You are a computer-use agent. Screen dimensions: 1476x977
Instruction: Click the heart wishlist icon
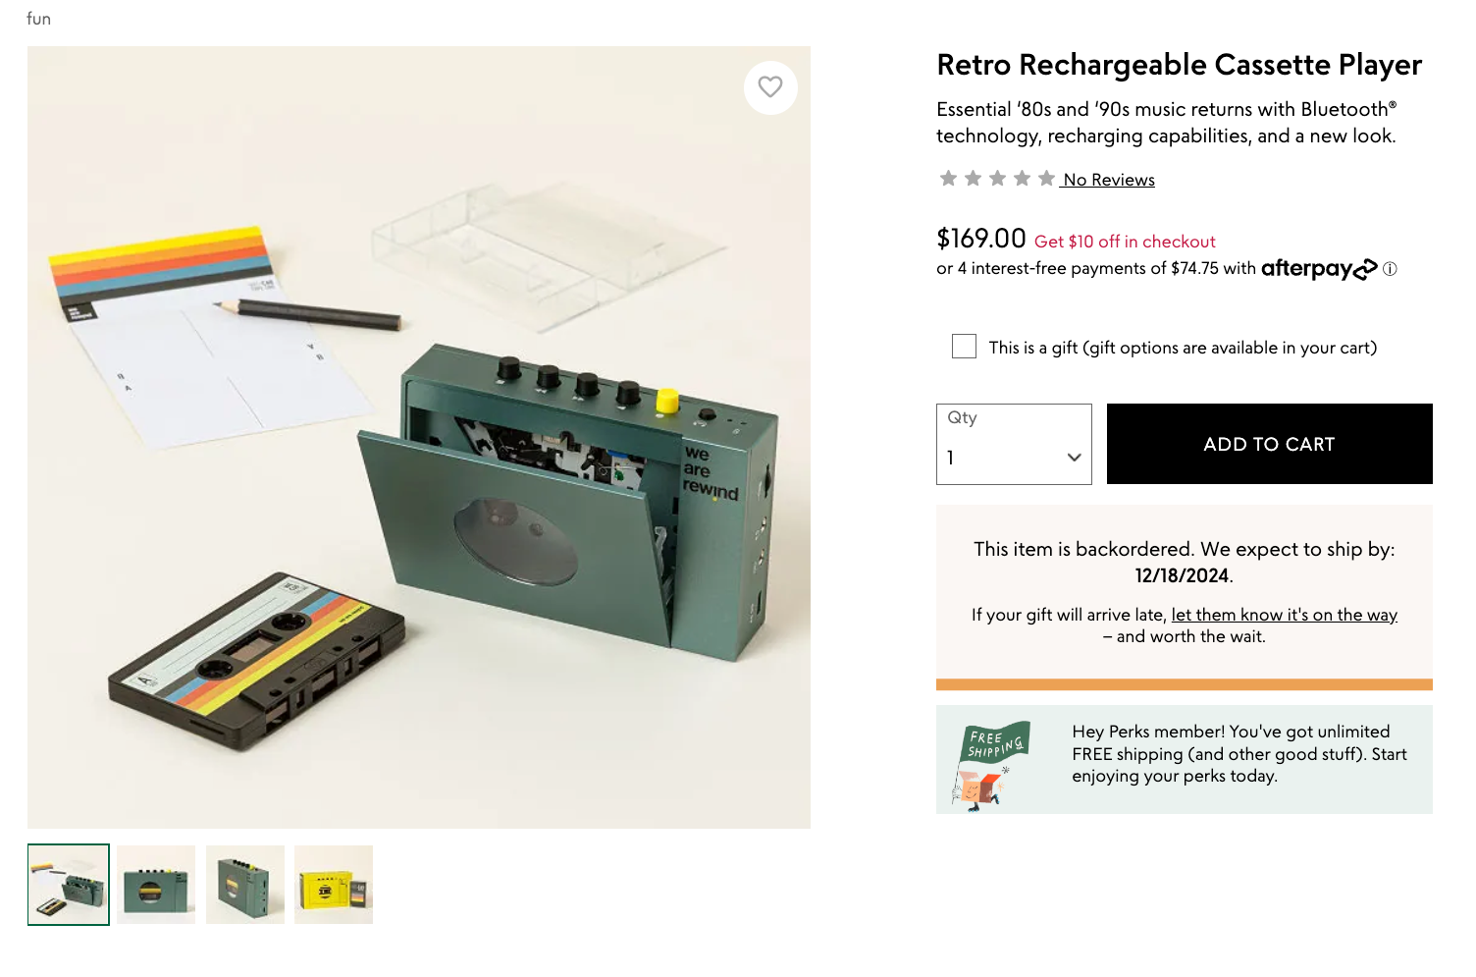coord(770,87)
